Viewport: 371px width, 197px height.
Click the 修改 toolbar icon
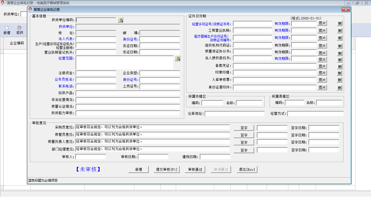pos(20,30)
